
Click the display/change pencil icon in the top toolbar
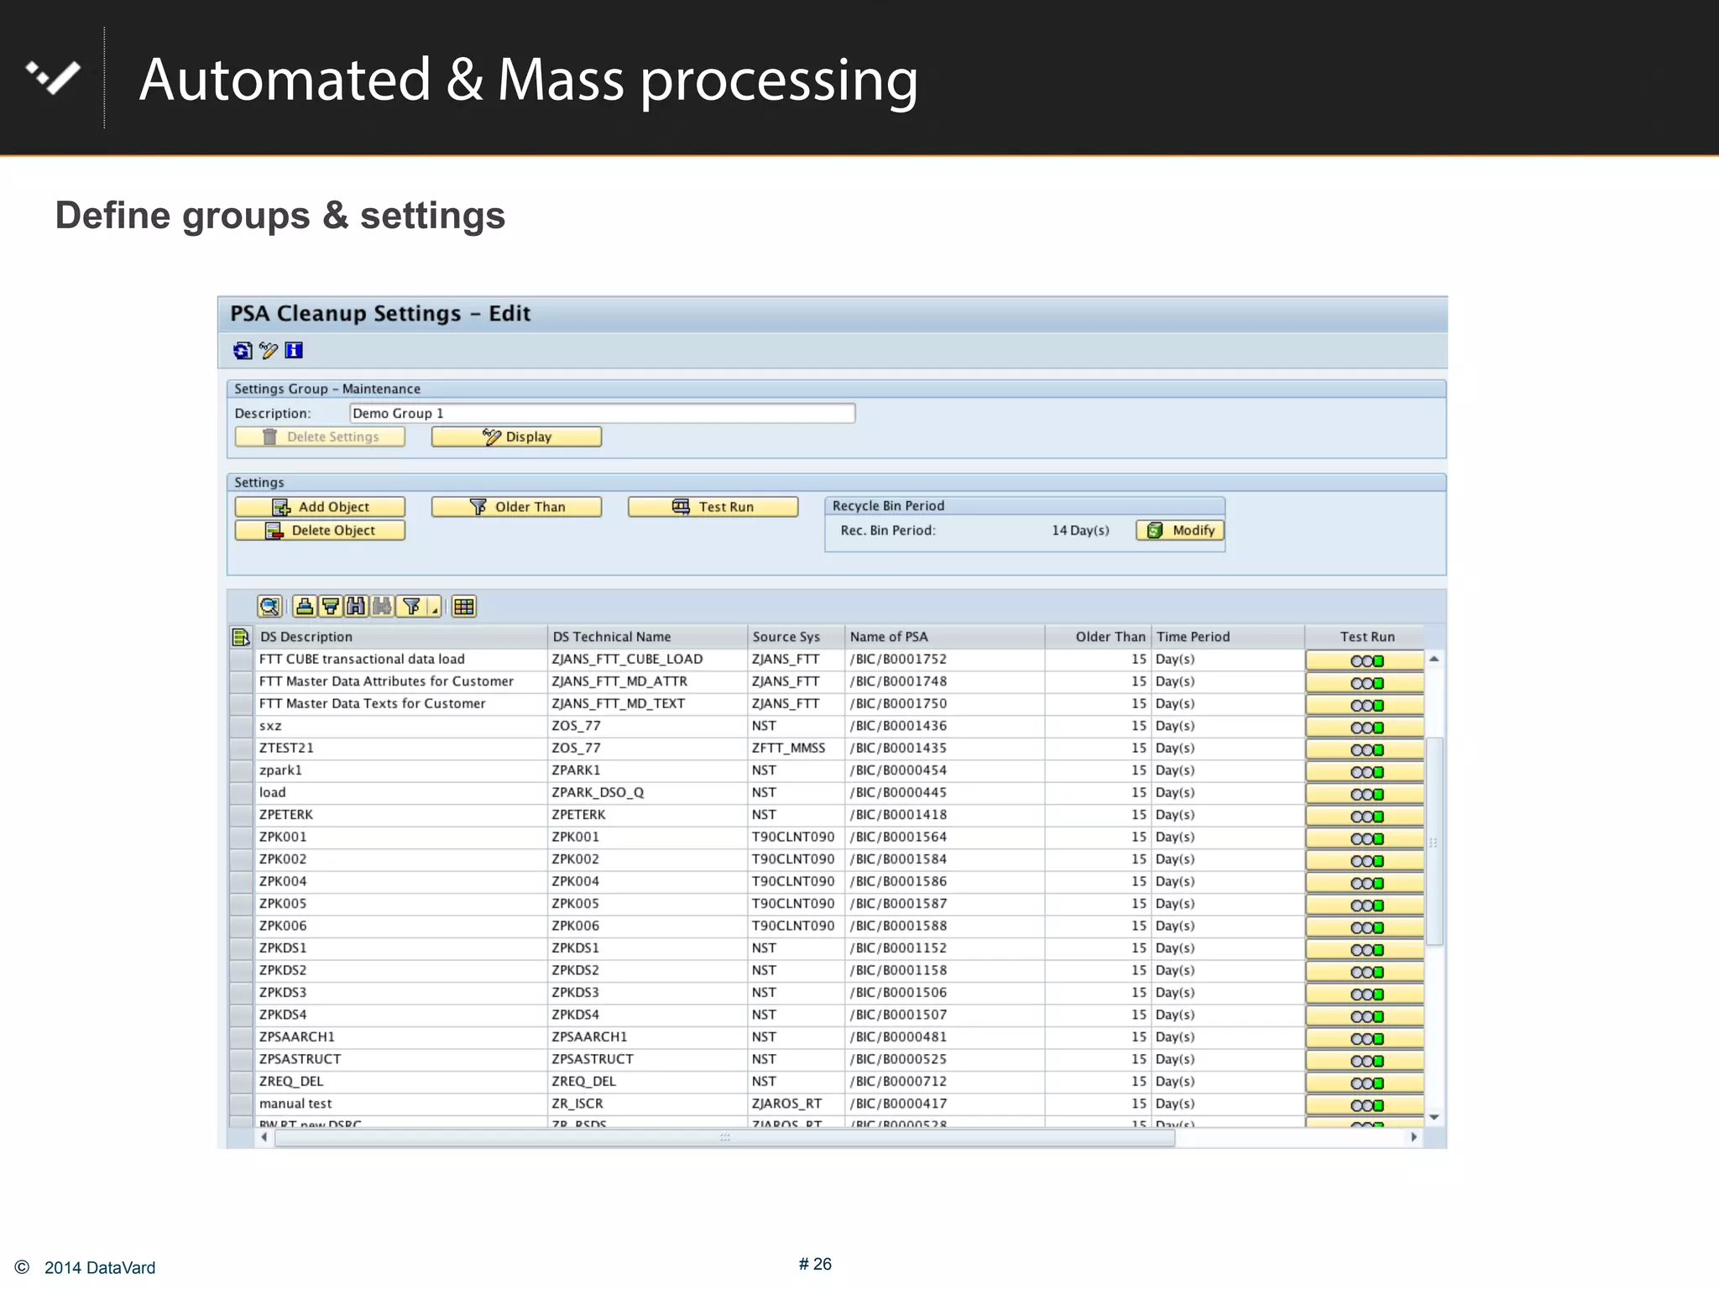(x=269, y=351)
